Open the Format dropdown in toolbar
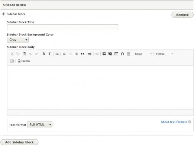 (164, 54)
